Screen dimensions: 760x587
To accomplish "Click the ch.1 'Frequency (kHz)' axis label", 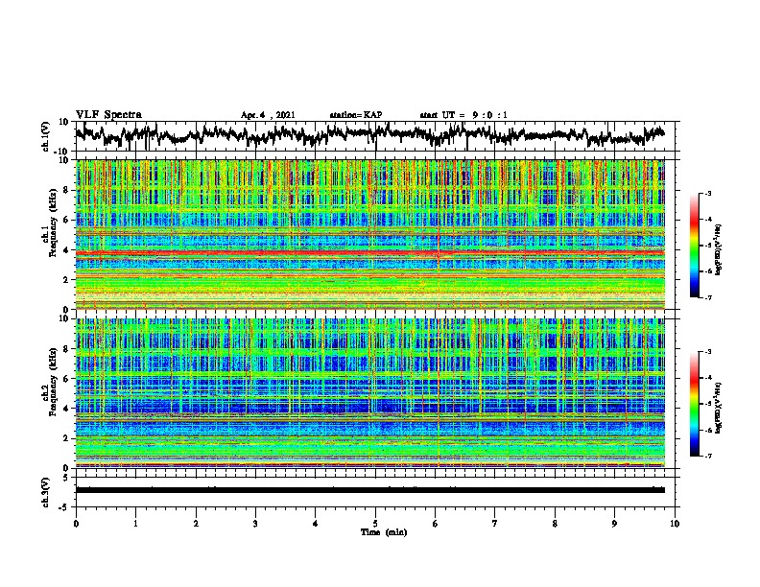I will [53, 223].
